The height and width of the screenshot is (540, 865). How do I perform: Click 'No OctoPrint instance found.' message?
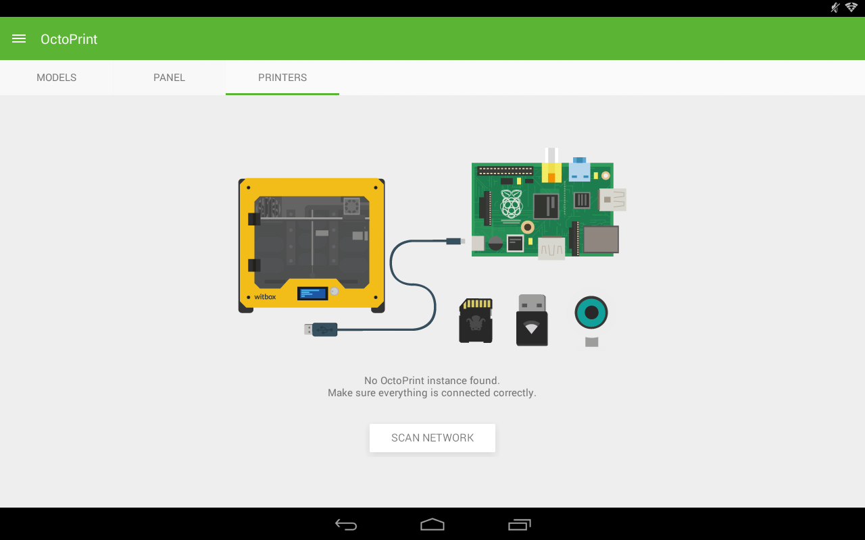tap(432, 381)
